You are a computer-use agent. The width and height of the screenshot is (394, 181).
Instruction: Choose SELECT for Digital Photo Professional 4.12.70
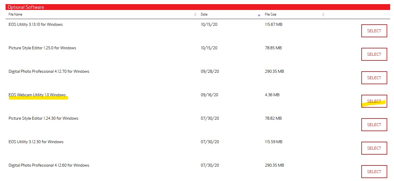pos(374,78)
